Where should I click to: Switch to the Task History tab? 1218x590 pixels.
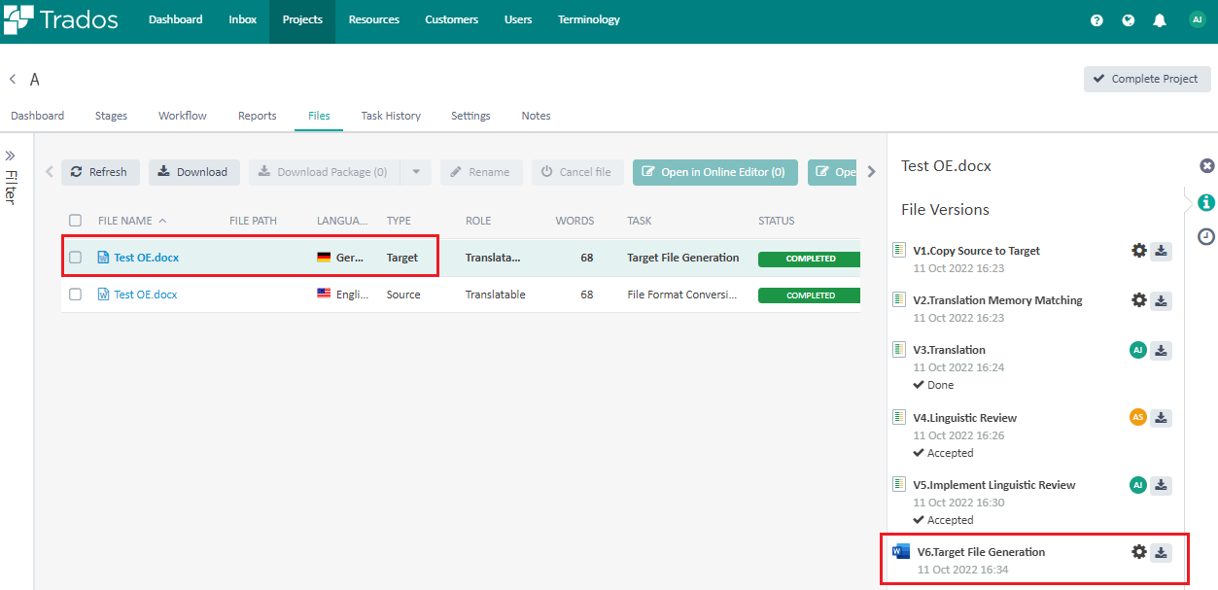[x=391, y=116]
